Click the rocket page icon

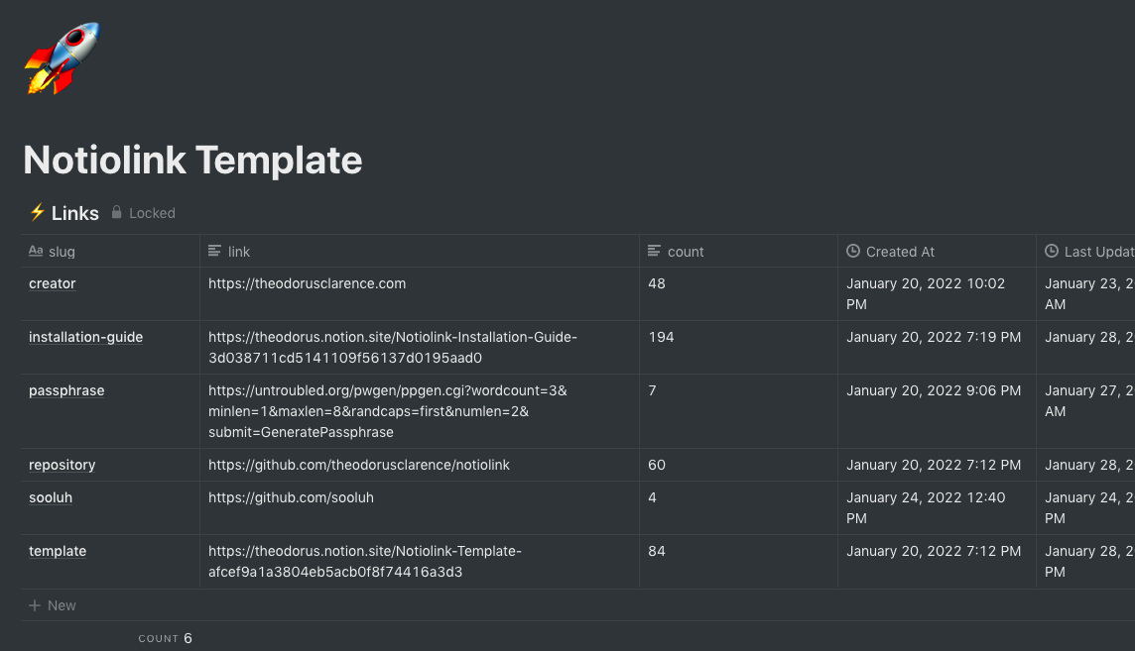click(62, 58)
